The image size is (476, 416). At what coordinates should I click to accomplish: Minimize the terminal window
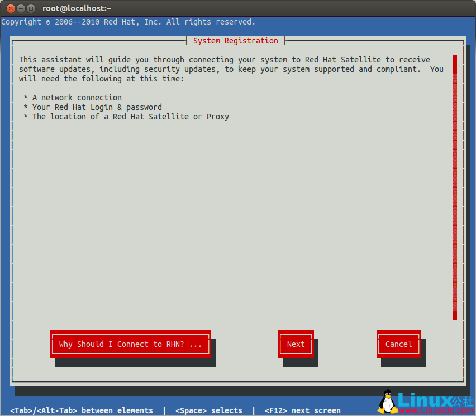click(21, 8)
